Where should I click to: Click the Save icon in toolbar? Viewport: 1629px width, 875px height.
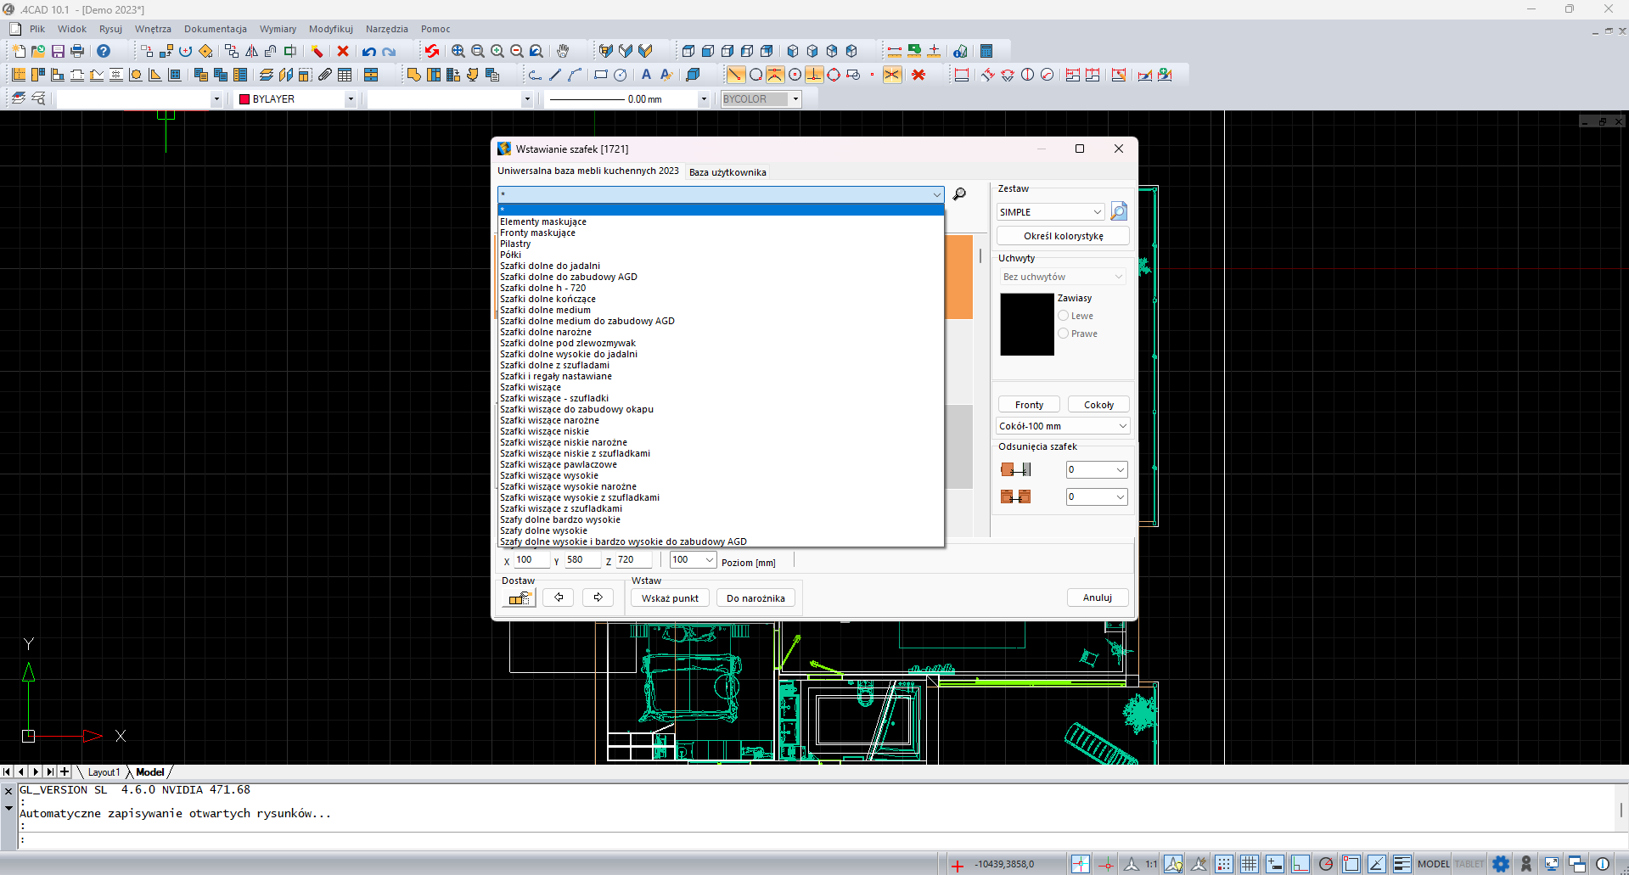click(x=58, y=52)
